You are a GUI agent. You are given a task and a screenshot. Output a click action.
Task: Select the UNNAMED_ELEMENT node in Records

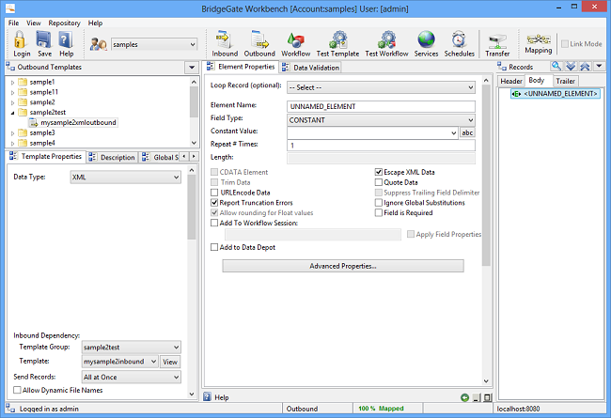tap(556, 94)
